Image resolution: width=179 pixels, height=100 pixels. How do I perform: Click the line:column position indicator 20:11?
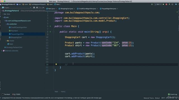[x=163, y=98]
